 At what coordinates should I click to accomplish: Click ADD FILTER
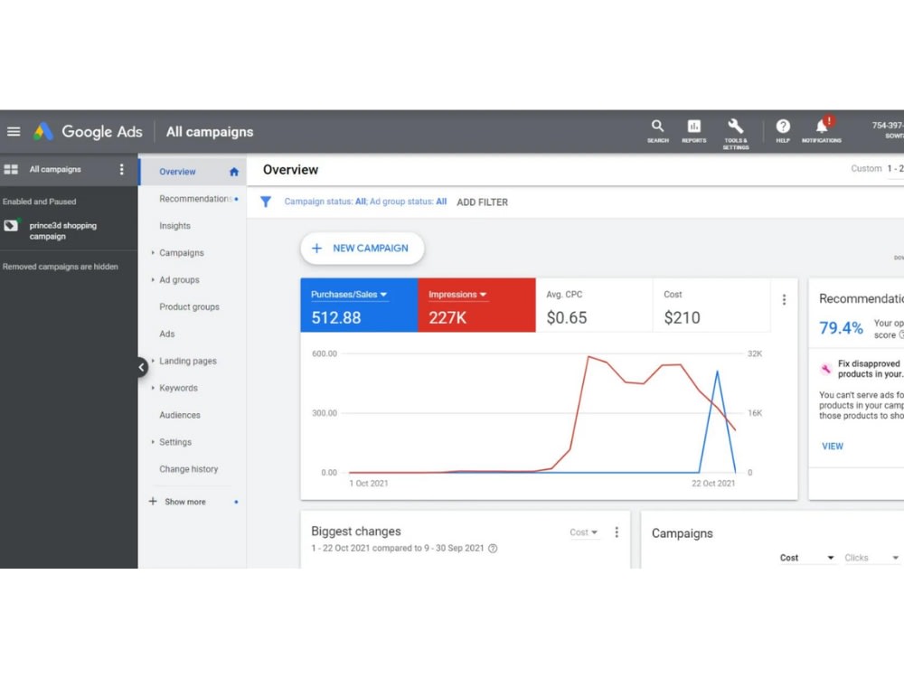[482, 202]
